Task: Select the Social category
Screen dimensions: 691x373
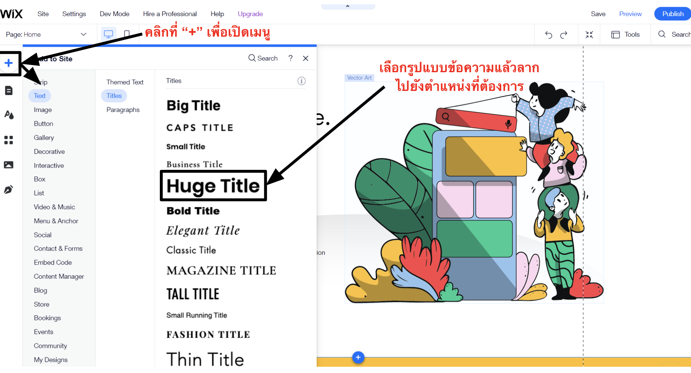Action: click(x=43, y=235)
